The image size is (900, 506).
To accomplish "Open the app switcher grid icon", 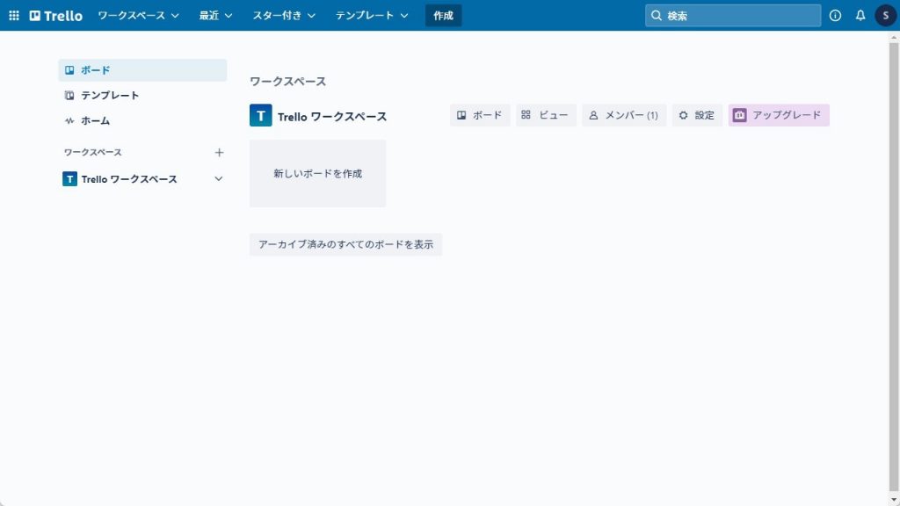I will tap(14, 16).
